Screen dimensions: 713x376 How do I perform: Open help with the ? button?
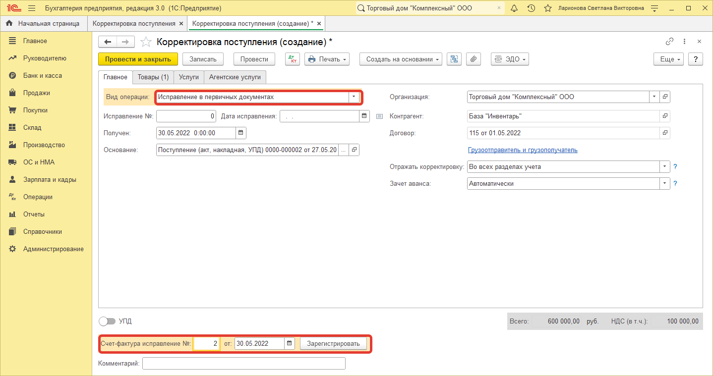point(696,59)
